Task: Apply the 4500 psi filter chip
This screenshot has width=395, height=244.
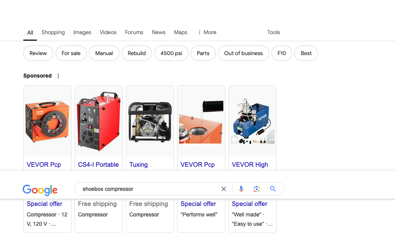Action: 171,53
